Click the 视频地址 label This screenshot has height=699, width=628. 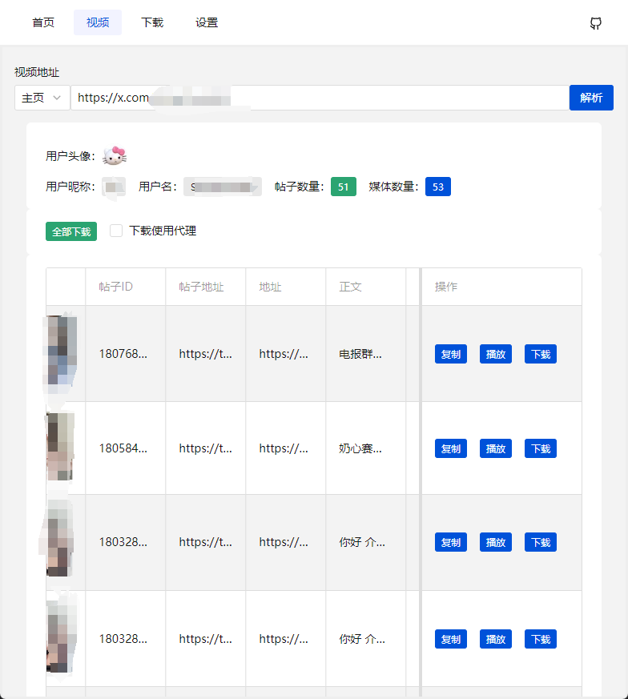pos(37,72)
